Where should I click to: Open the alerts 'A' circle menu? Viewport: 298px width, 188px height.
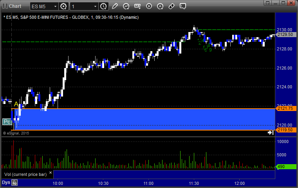(160, 6)
